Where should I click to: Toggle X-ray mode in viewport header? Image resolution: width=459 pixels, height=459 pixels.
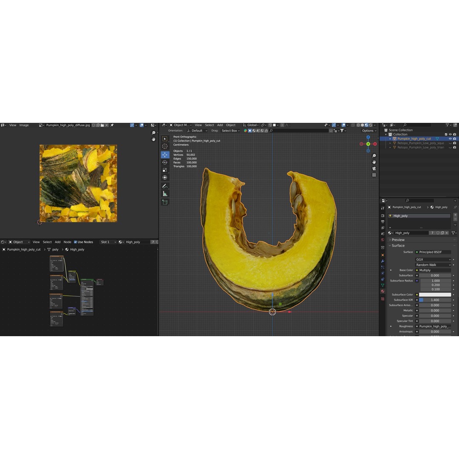[x=353, y=125]
